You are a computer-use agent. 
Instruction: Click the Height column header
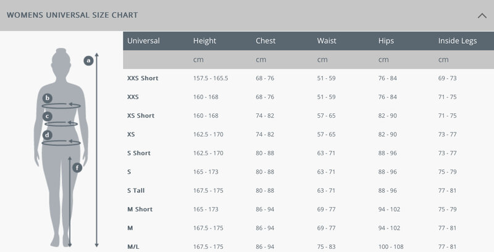pos(204,41)
